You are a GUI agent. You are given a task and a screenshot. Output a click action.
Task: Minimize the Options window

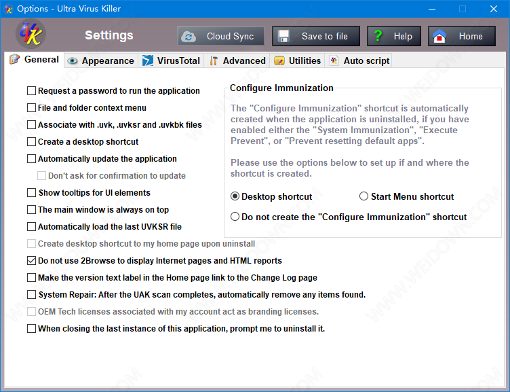[432, 9]
